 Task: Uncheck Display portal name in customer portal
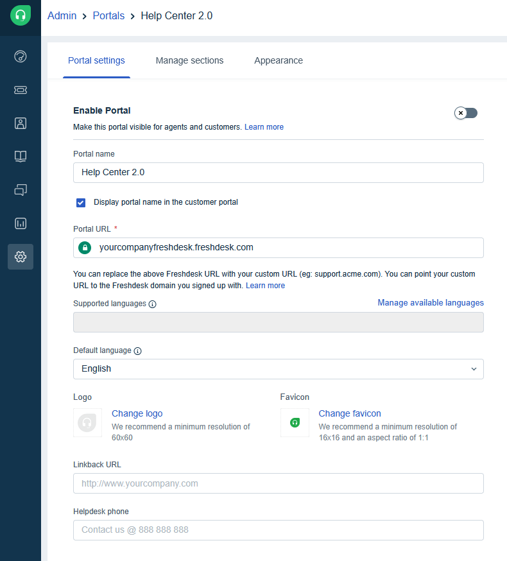point(81,203)
